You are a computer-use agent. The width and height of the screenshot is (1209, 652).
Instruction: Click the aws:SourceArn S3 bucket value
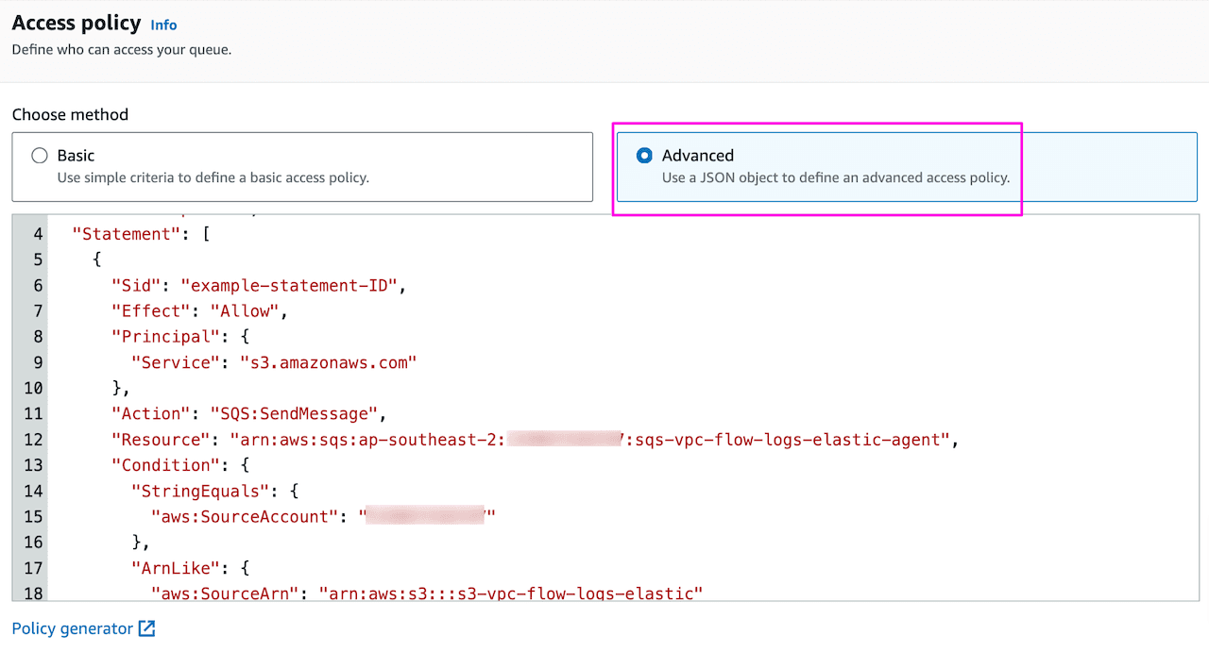pos(510,593)
